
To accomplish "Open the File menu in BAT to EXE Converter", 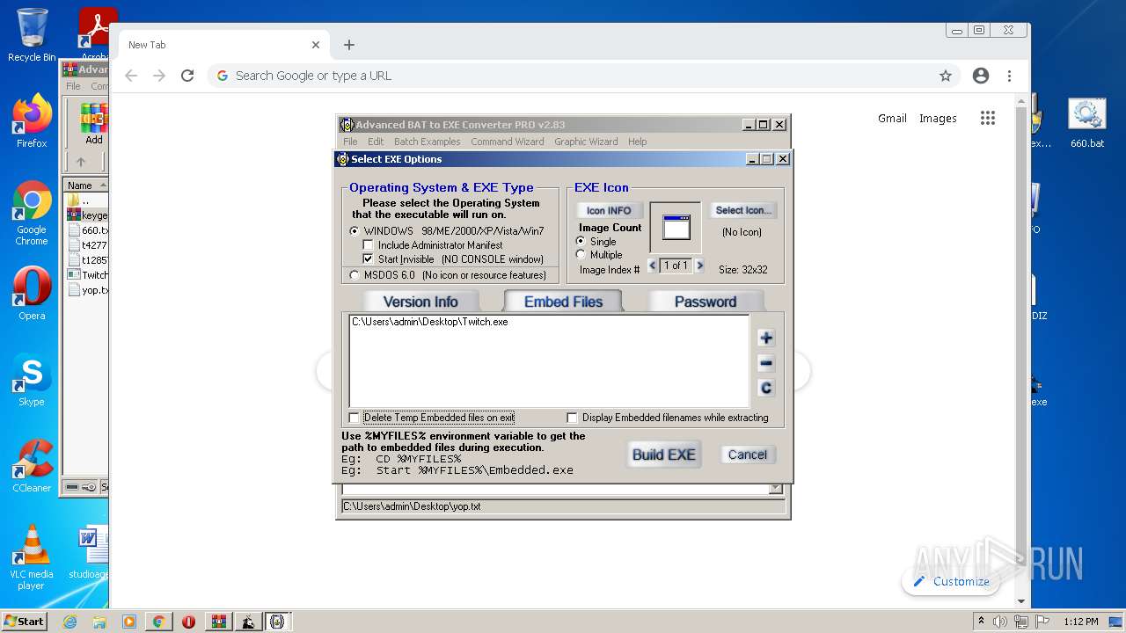I will [350, 142].
